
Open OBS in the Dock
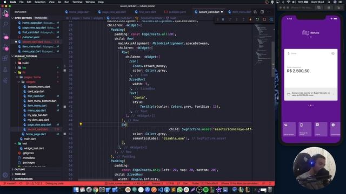click(x=199, y=190)
